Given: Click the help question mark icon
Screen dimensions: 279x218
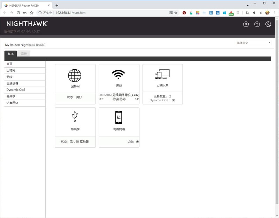Looking at the screenshot, I should pyautogui.click(x=257, y=24).
